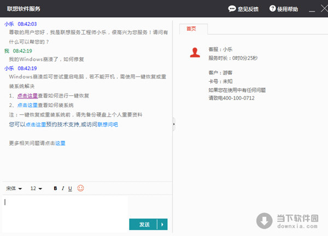Click the 客服：小乐 label
Viewport: 328px width, 236px height.
220,49
